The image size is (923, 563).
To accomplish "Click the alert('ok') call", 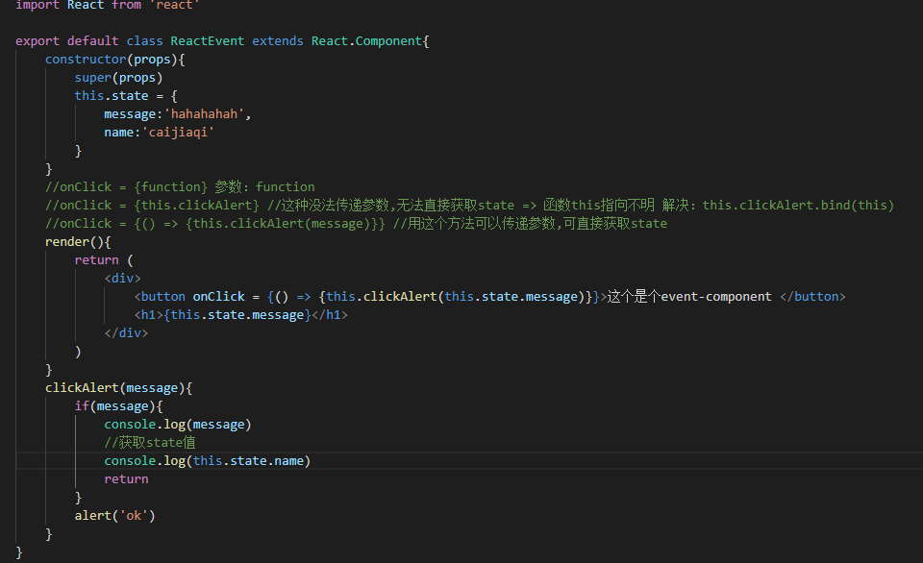I will pyautogui.click(x=114, y=515).
